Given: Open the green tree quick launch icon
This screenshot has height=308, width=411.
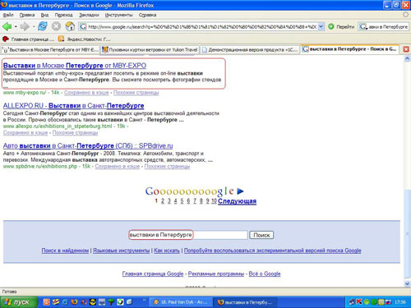Looking at the screenshot, I should pos(111,302).
